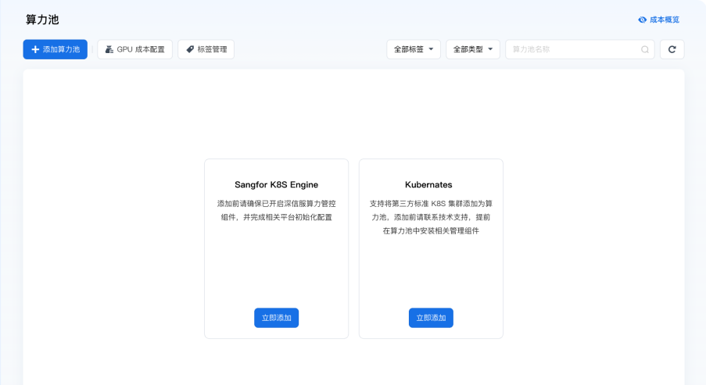The height and width of the screenshot is (385, 706).
Task: Click the search magnifier icon
Action: click(645, 49)
